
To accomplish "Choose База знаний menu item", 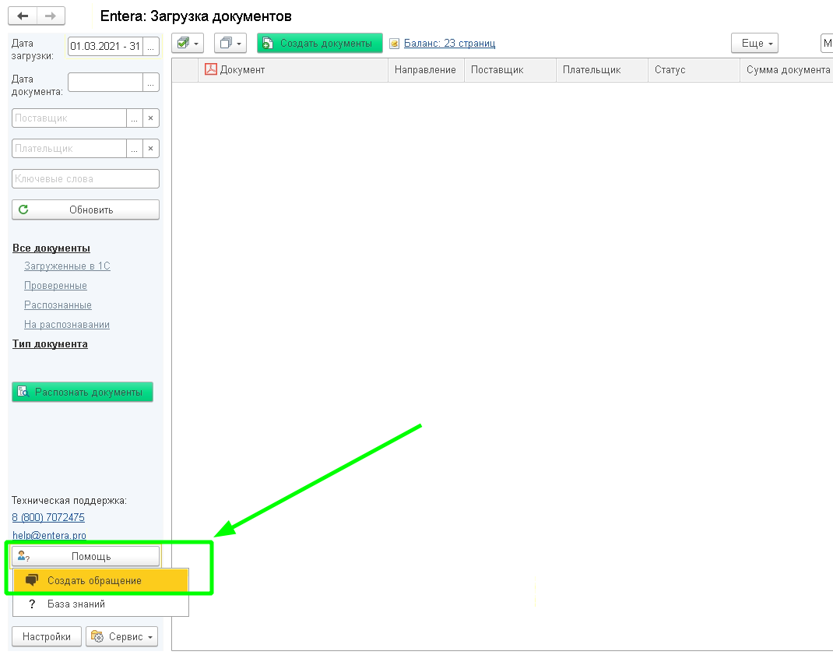I will pyautogui.click(x=101, y=604).
